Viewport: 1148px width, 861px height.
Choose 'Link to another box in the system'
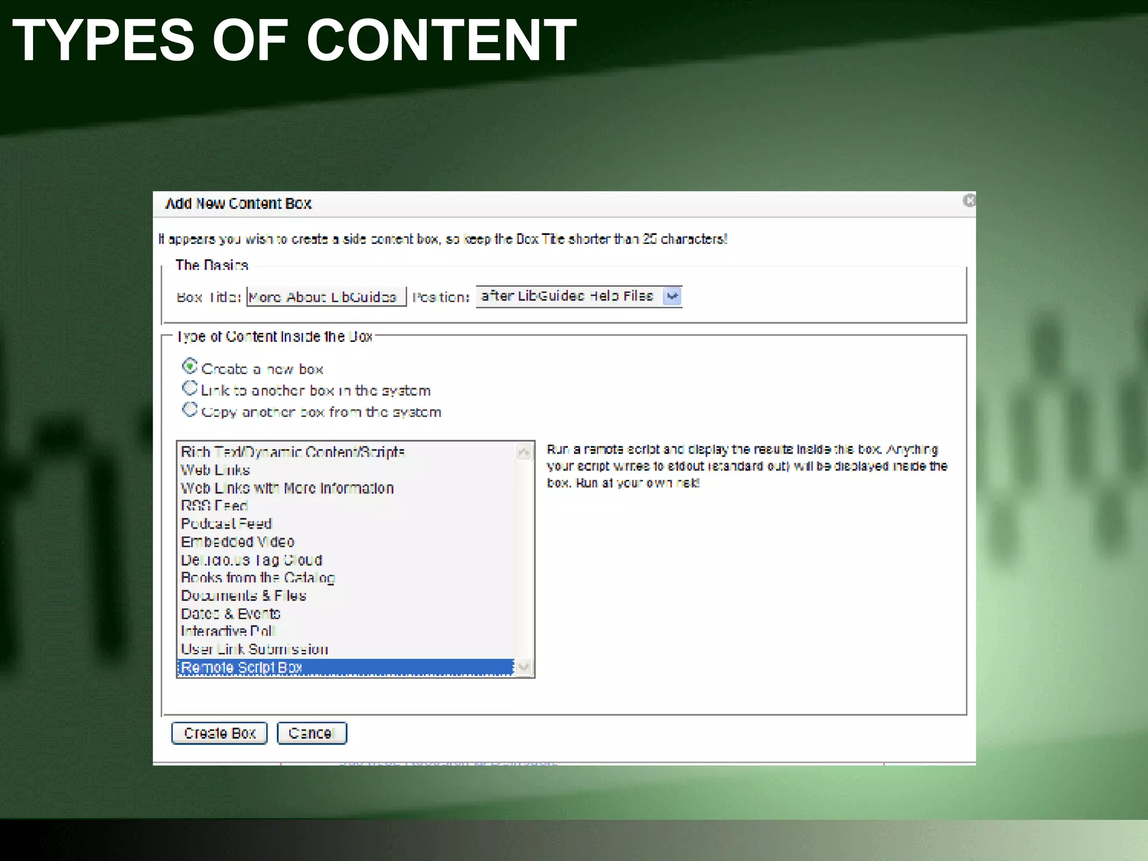coord(190,388)
